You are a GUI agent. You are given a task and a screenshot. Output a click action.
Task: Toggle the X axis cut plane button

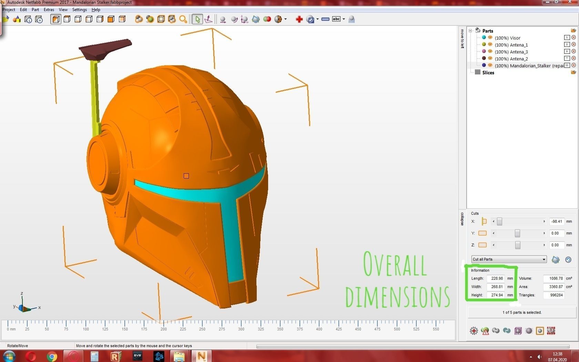tap(484, 221)
